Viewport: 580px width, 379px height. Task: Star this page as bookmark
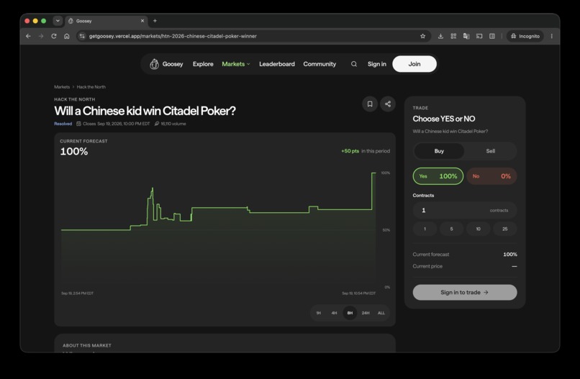[x=423, y=36]
